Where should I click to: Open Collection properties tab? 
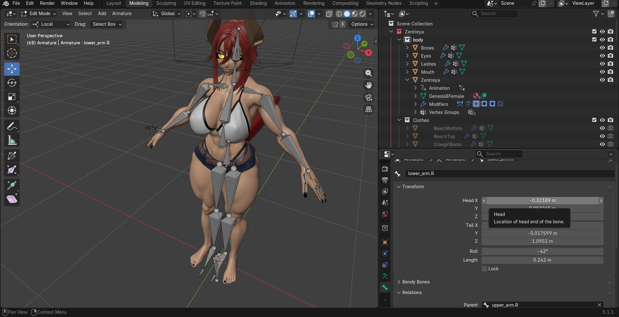click(385, 228)
